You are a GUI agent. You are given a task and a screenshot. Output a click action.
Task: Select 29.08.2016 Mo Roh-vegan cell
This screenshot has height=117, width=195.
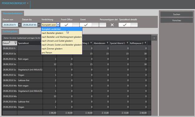[30, 86]
